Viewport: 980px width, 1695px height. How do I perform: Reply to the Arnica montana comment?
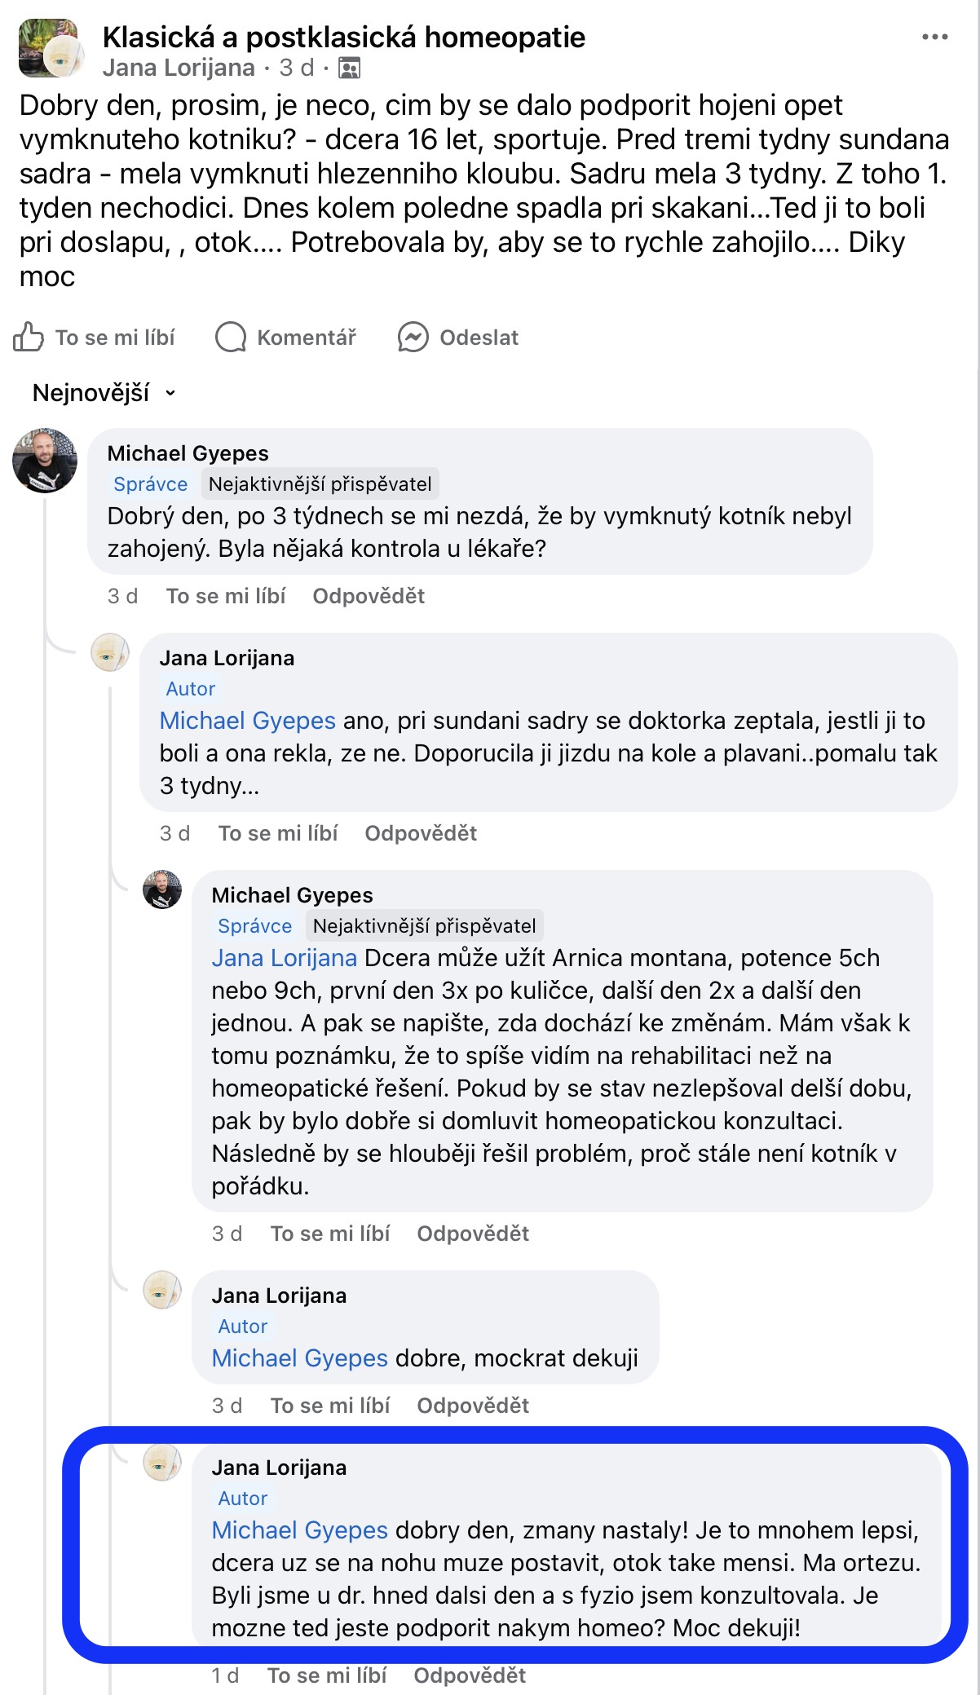click(x=473, y=1234)
